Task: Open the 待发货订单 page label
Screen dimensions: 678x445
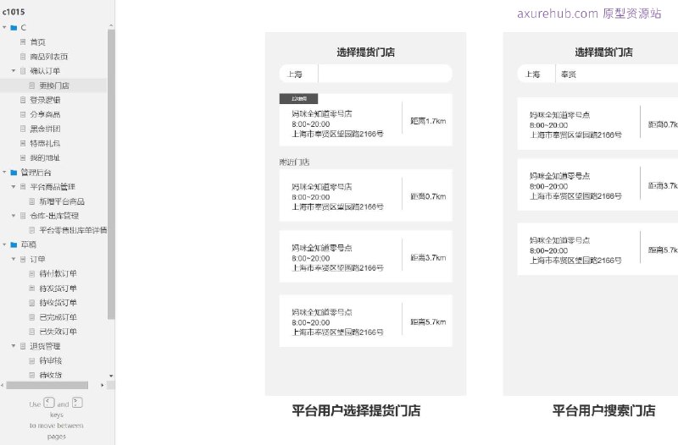Action: pos(58,288)
